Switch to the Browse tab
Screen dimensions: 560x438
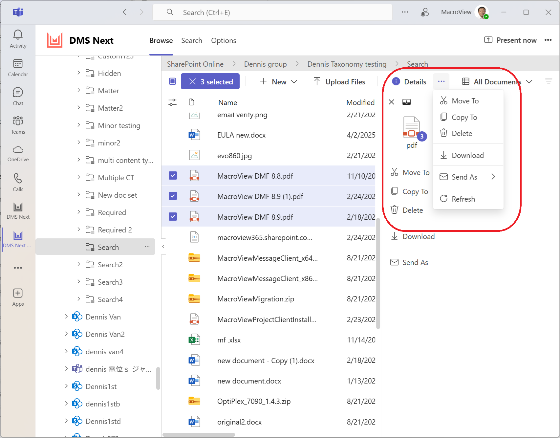(x=161, y=41)
